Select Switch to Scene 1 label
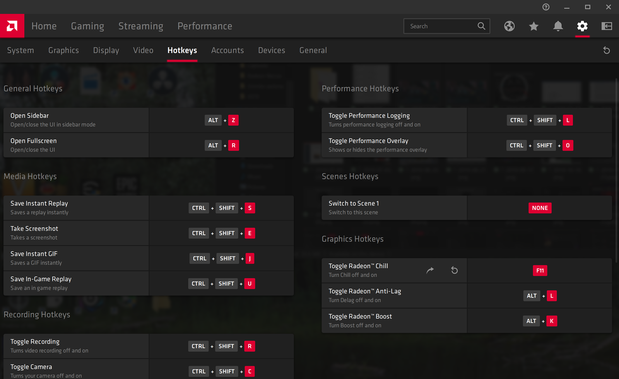 coord(354,203)
